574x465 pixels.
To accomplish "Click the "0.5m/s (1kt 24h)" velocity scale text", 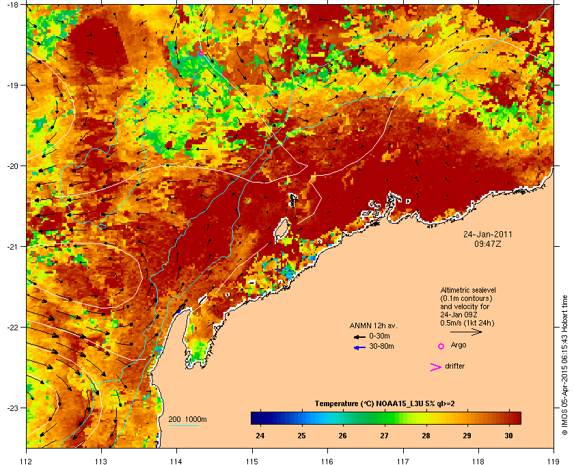I will (467, 323).
